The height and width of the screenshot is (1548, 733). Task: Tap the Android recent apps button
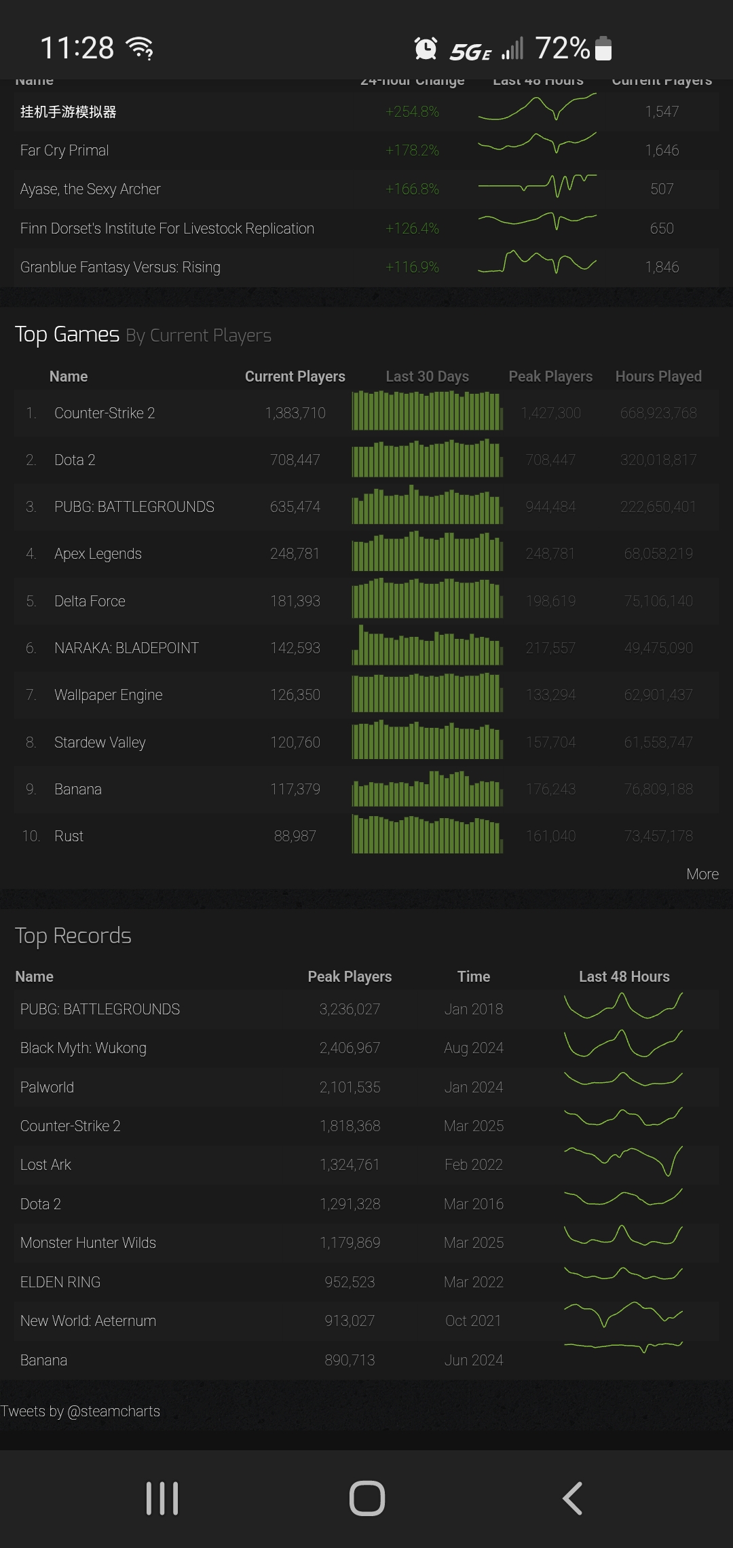(x=162, y=1498)
